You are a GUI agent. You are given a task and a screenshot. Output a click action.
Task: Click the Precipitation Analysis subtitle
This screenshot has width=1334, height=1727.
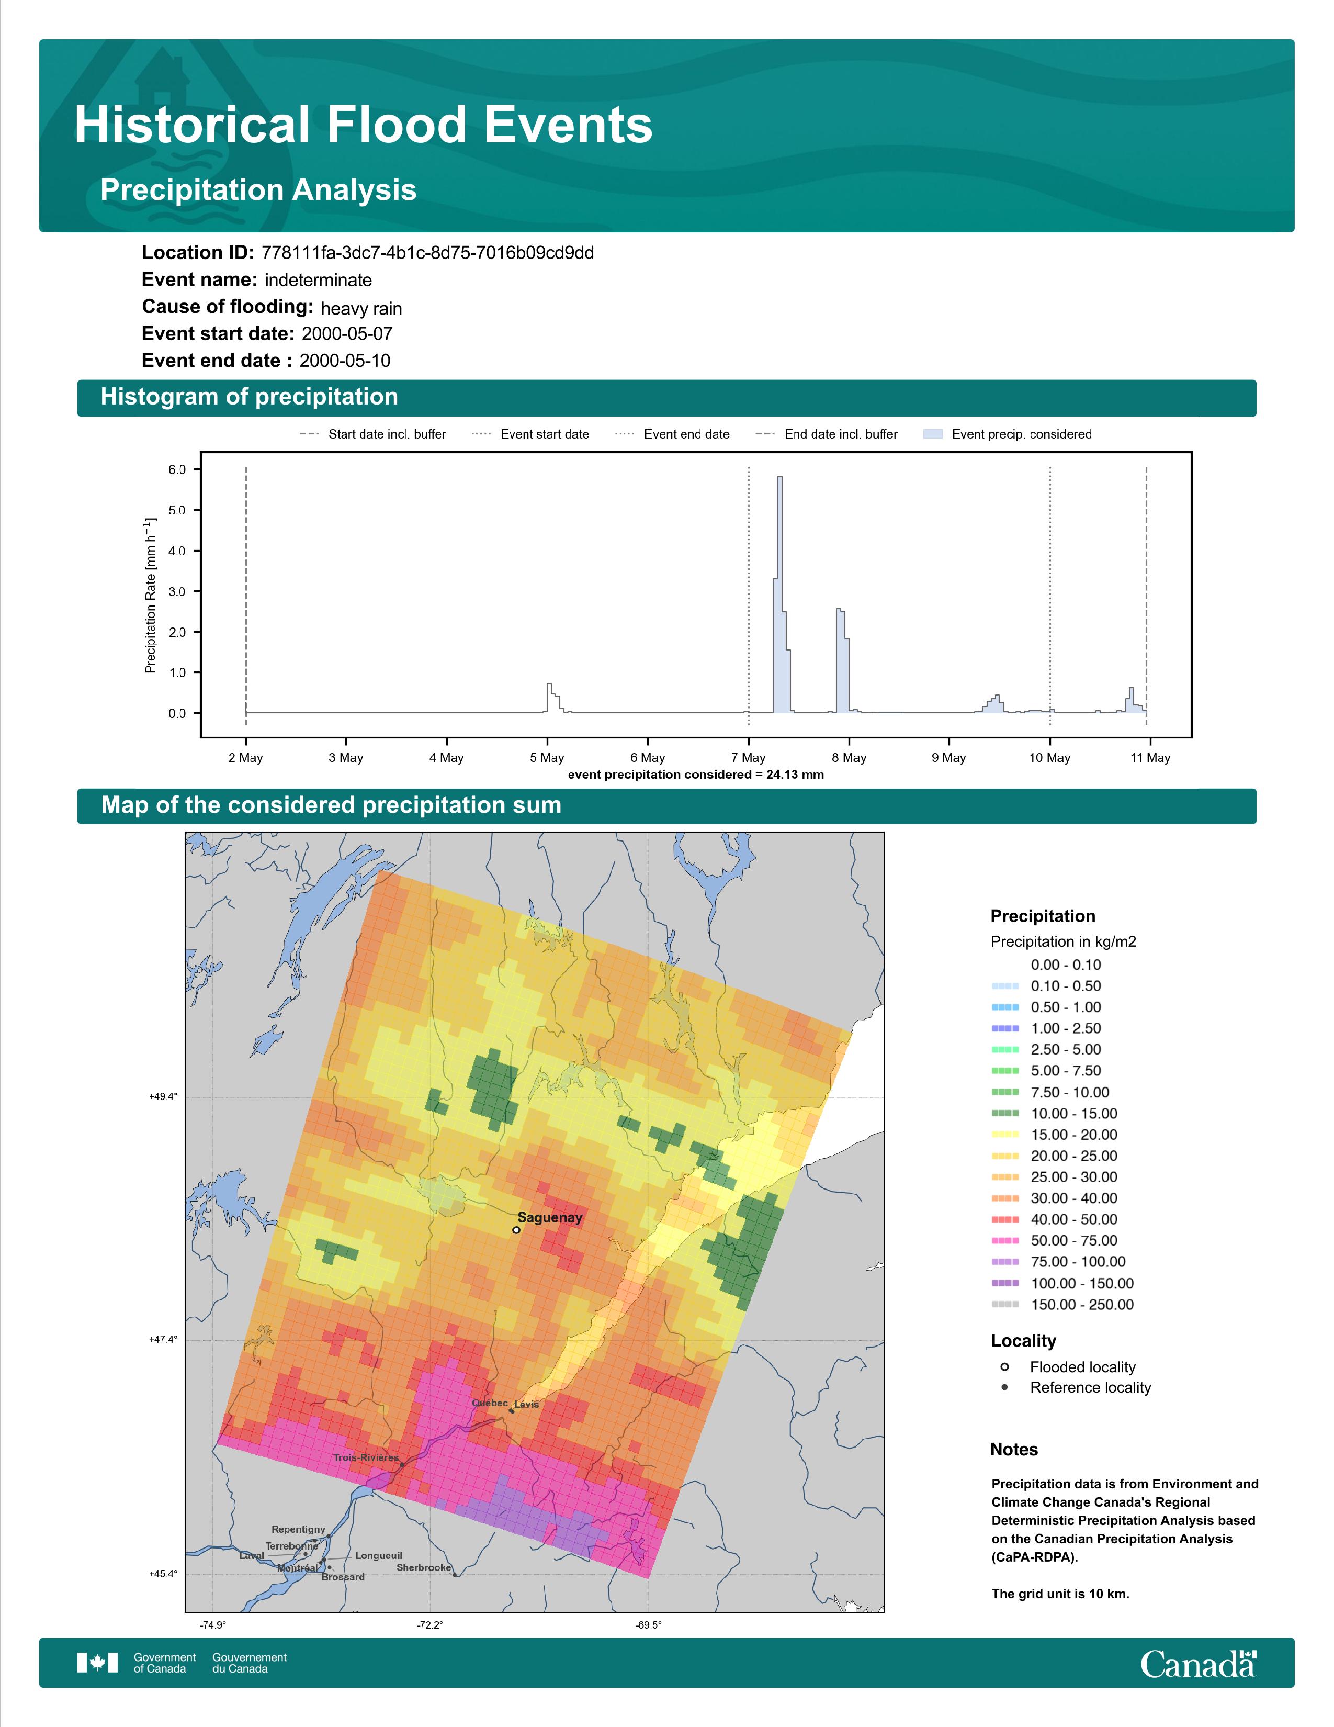click(x=258, y=190)
